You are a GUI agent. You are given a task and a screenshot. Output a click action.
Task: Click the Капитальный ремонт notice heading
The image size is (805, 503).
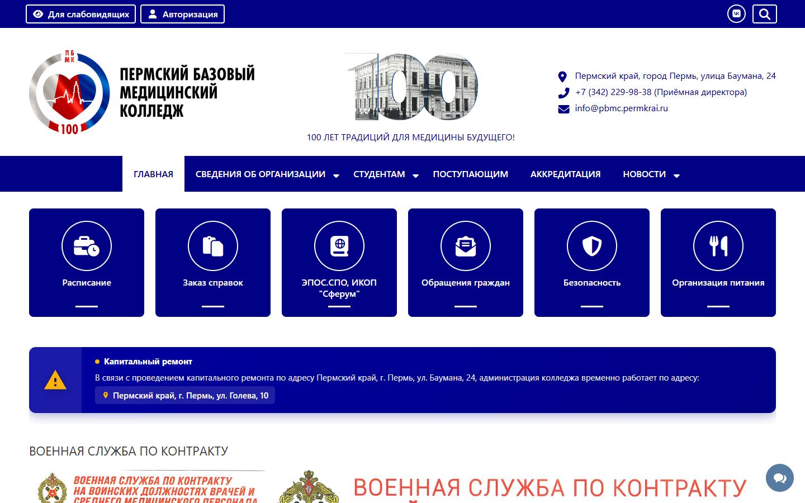pyautogui.click(x=148, y=362)
